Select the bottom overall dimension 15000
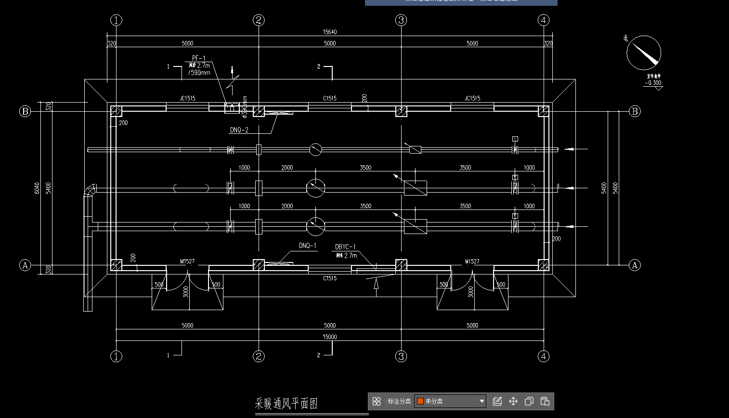This screenshot has height=418, width=729. click(330, 337)
